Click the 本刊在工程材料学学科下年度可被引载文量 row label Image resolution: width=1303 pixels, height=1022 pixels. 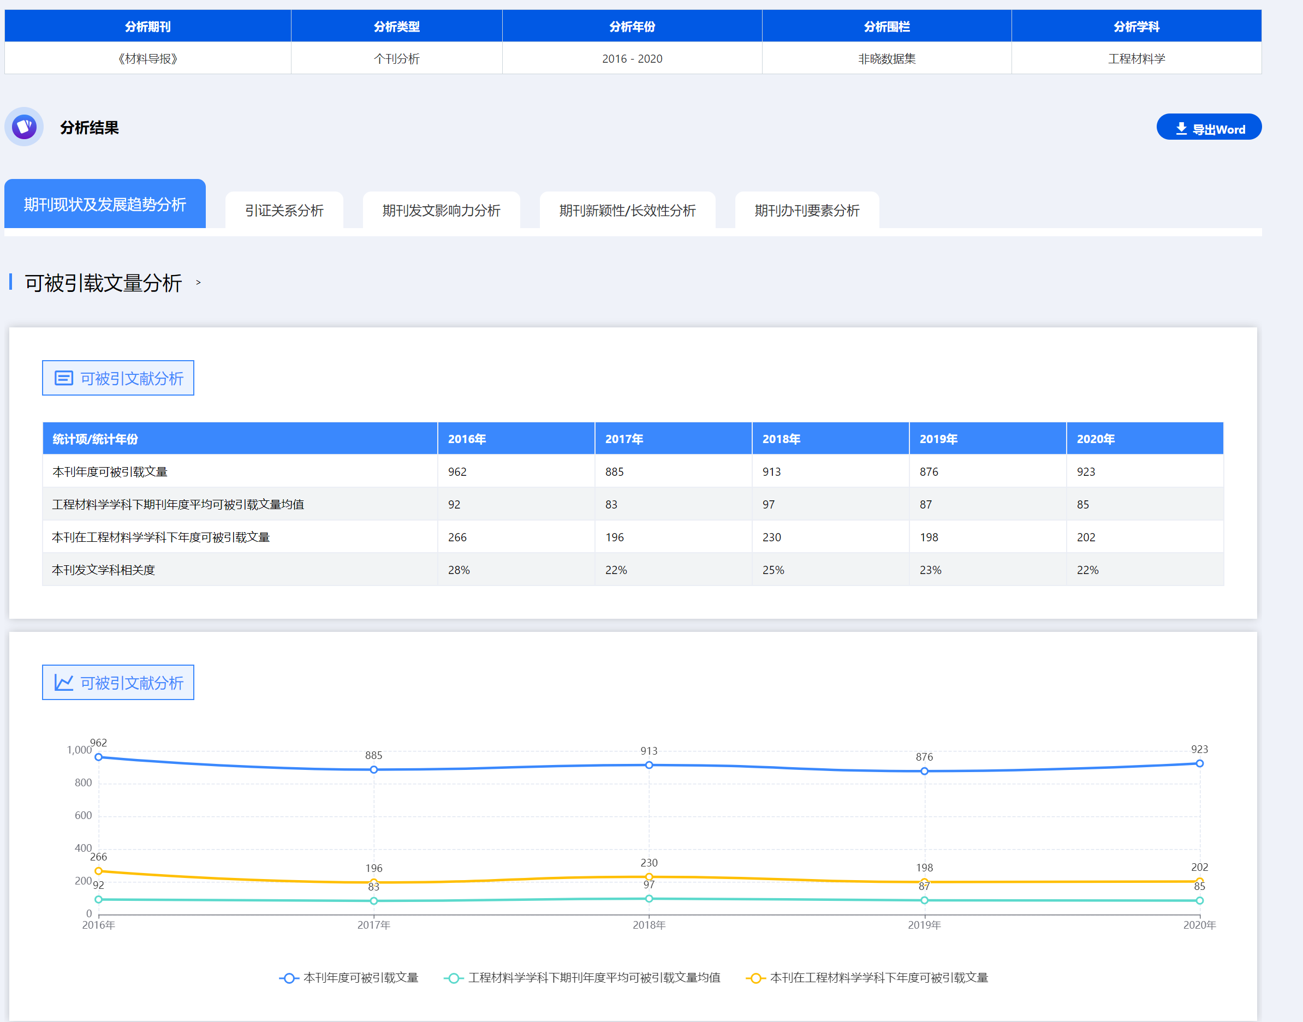pos(161,537)
